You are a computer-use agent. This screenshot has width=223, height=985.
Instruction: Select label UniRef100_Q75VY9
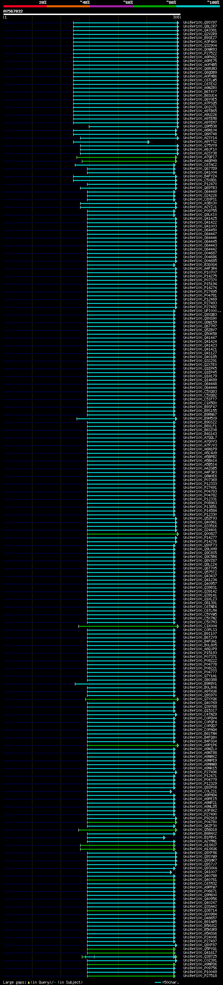click(200, 145)
